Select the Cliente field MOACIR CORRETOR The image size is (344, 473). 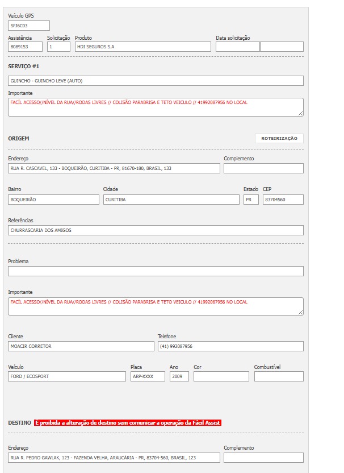pyautogui.click(x=81, y=346)
